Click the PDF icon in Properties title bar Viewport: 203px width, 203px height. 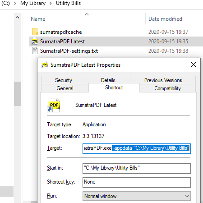tap(45, 65)
